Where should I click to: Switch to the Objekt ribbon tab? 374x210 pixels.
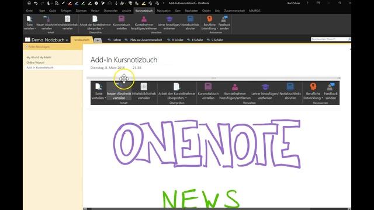[x=206, y=10]
